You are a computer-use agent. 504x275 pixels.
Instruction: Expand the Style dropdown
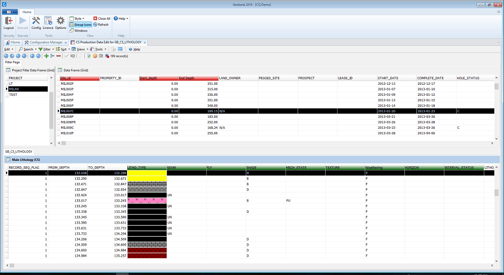(77, 19)
